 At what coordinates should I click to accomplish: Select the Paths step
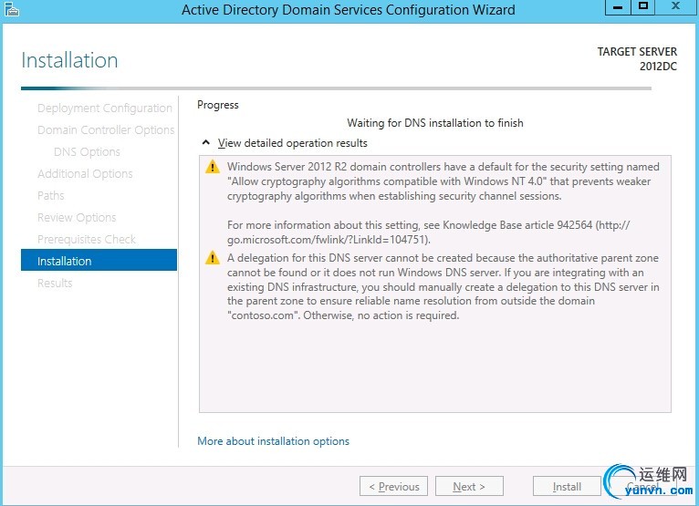click(51, 196)
